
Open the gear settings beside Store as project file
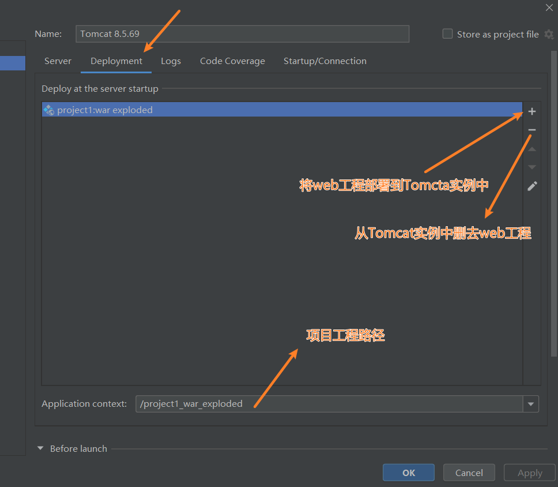point(549,34)
